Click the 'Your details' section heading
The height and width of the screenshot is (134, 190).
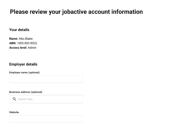pos(19,30)
